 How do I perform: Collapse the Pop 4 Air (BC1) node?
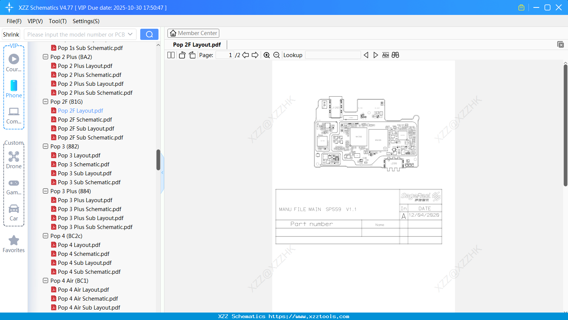(45, 280)
